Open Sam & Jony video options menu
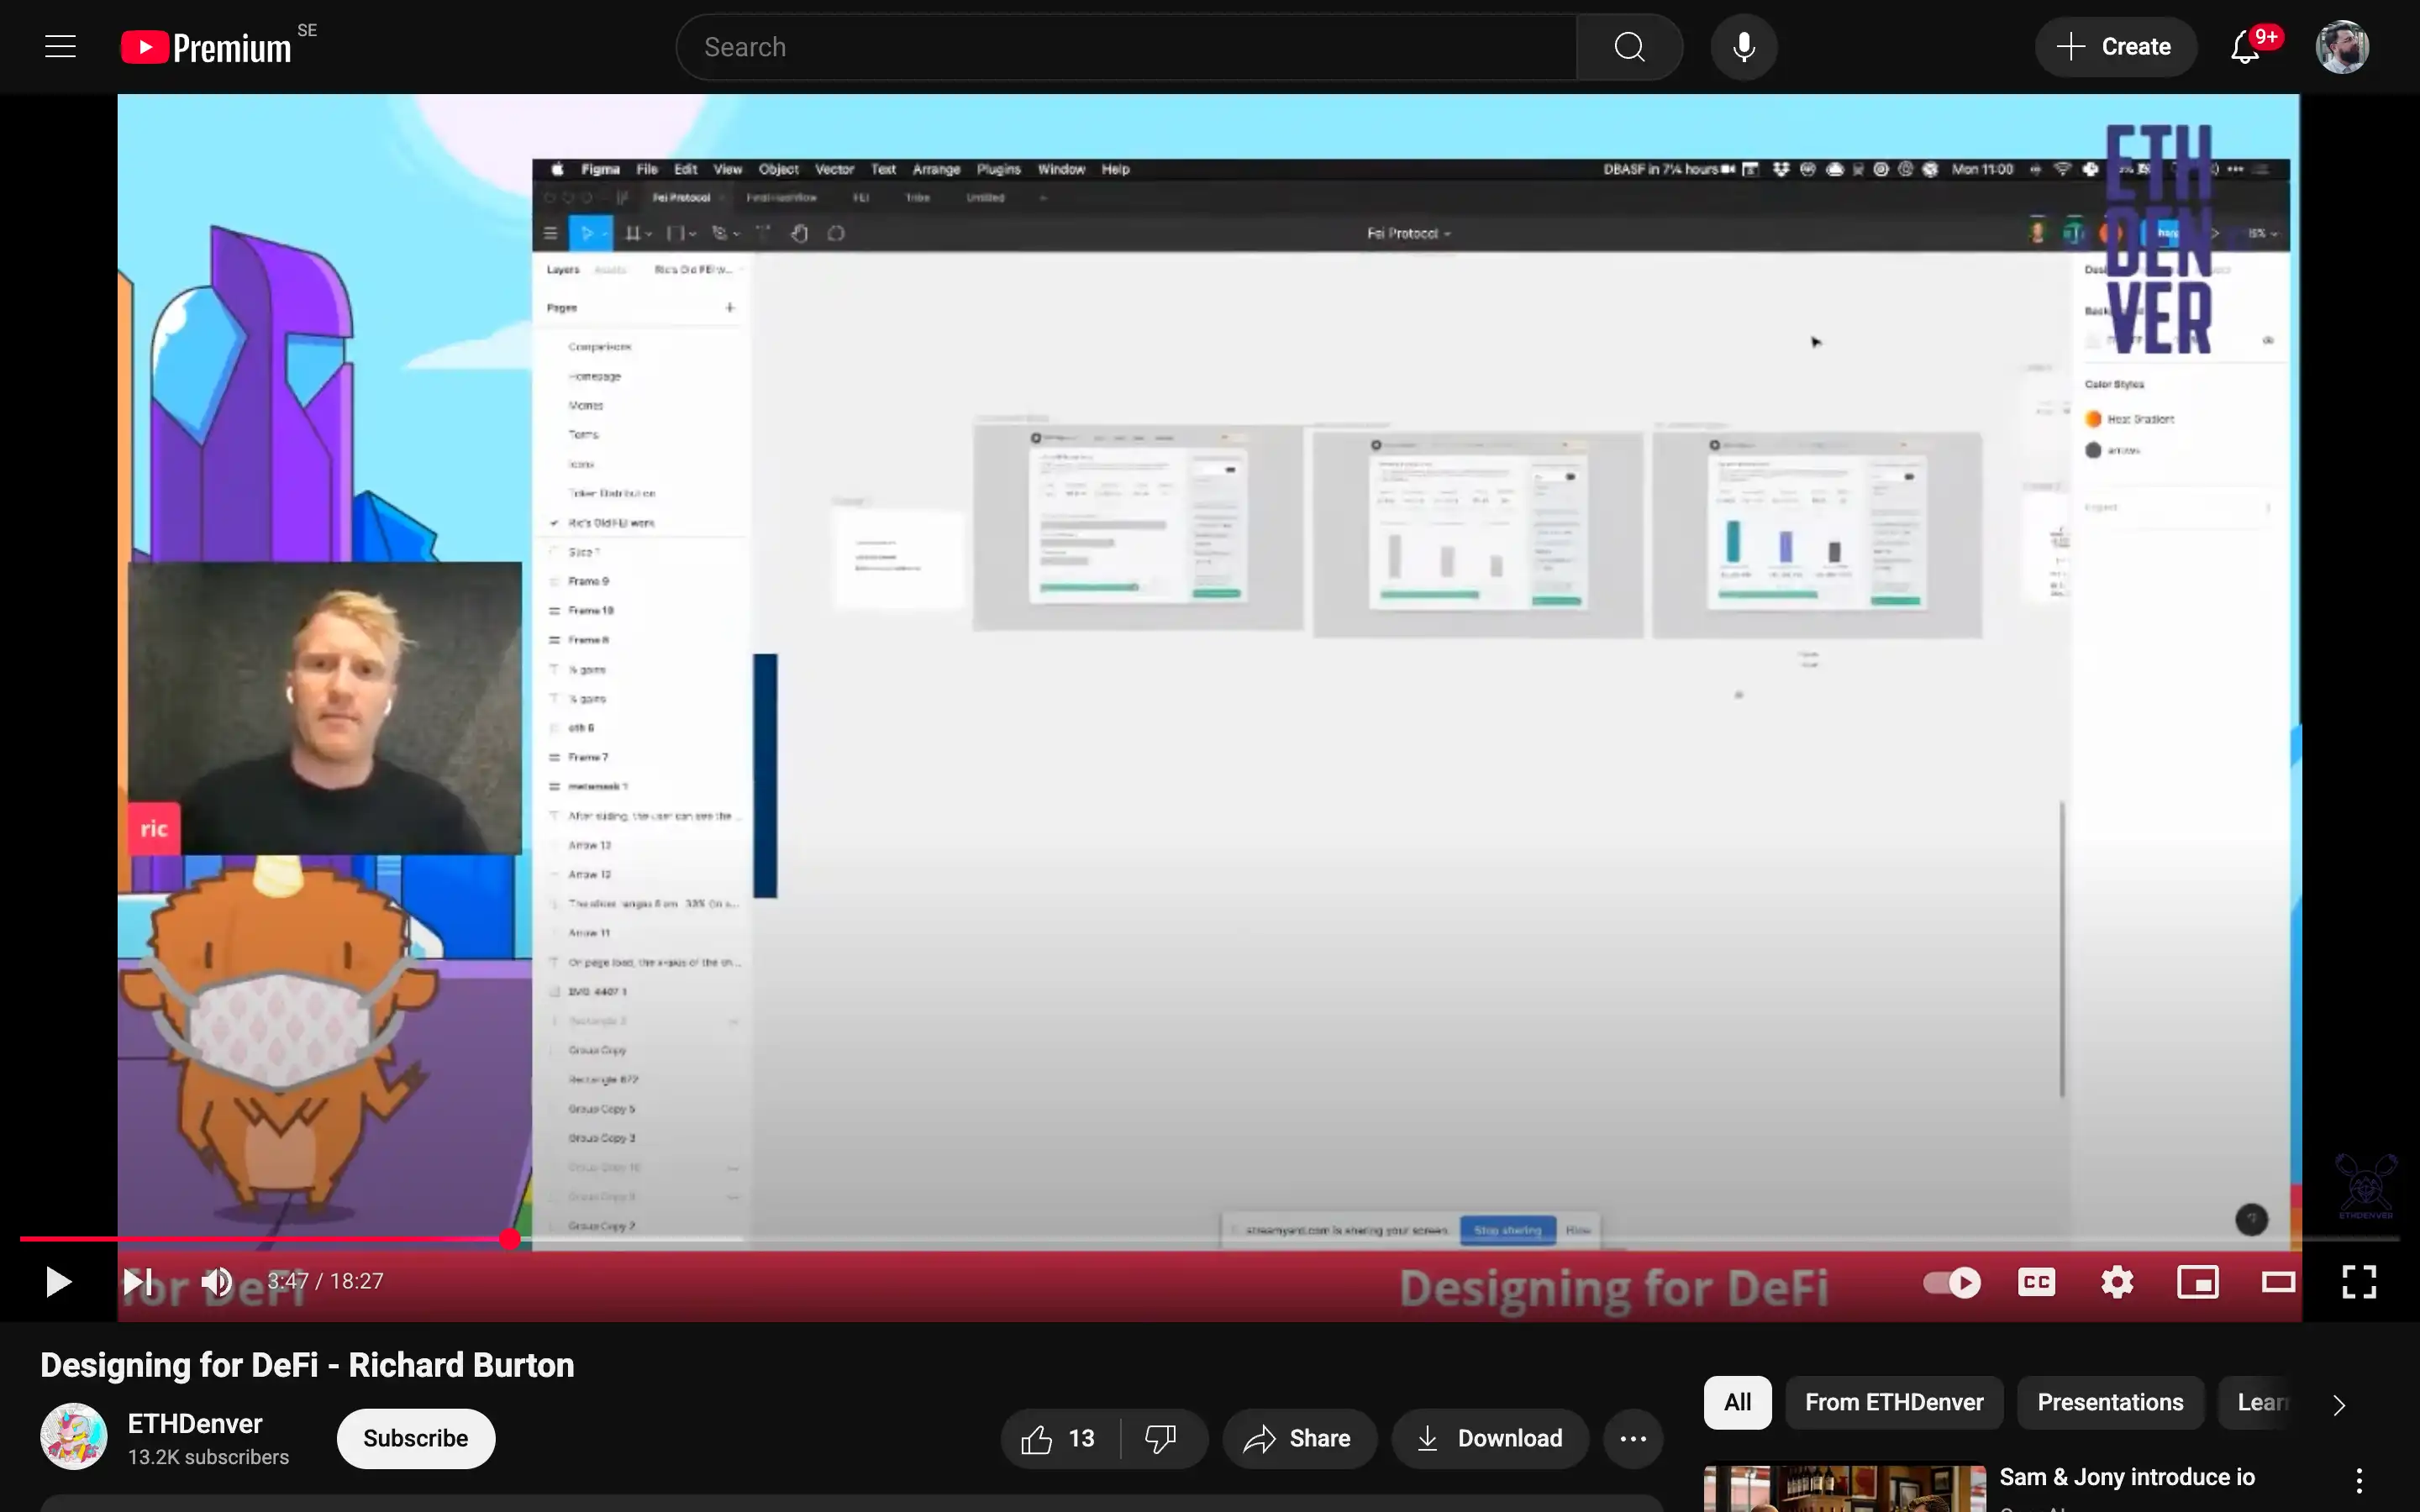This screenshot has height=1512, width=2420. point(2359,1481)
